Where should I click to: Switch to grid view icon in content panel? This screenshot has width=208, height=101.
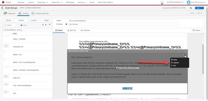45,25
